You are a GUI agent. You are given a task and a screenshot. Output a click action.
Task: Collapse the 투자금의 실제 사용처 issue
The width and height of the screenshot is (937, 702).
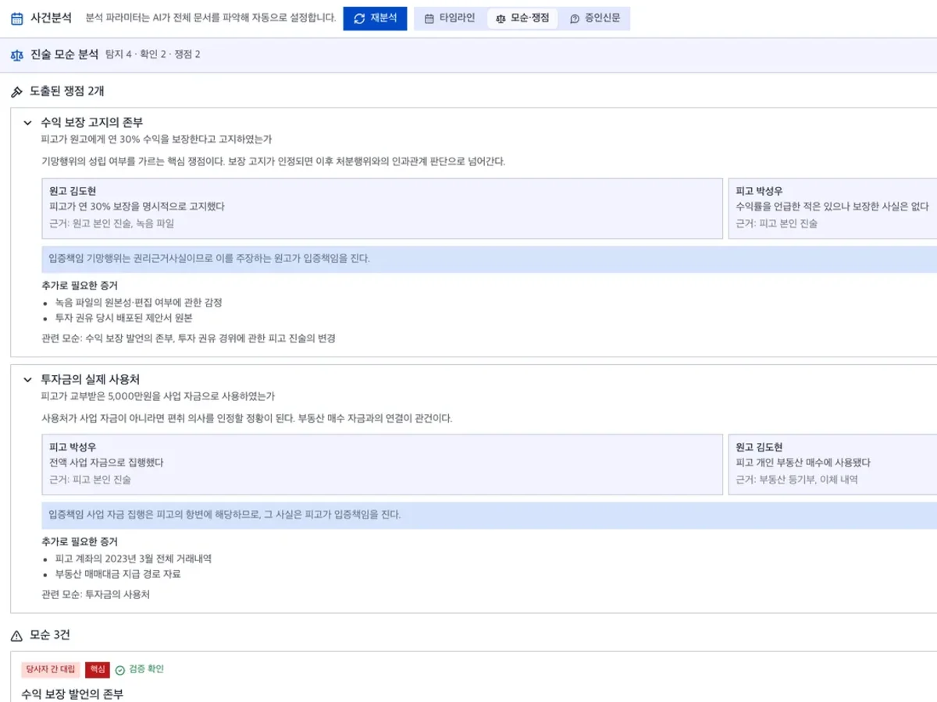pos(27,380)
